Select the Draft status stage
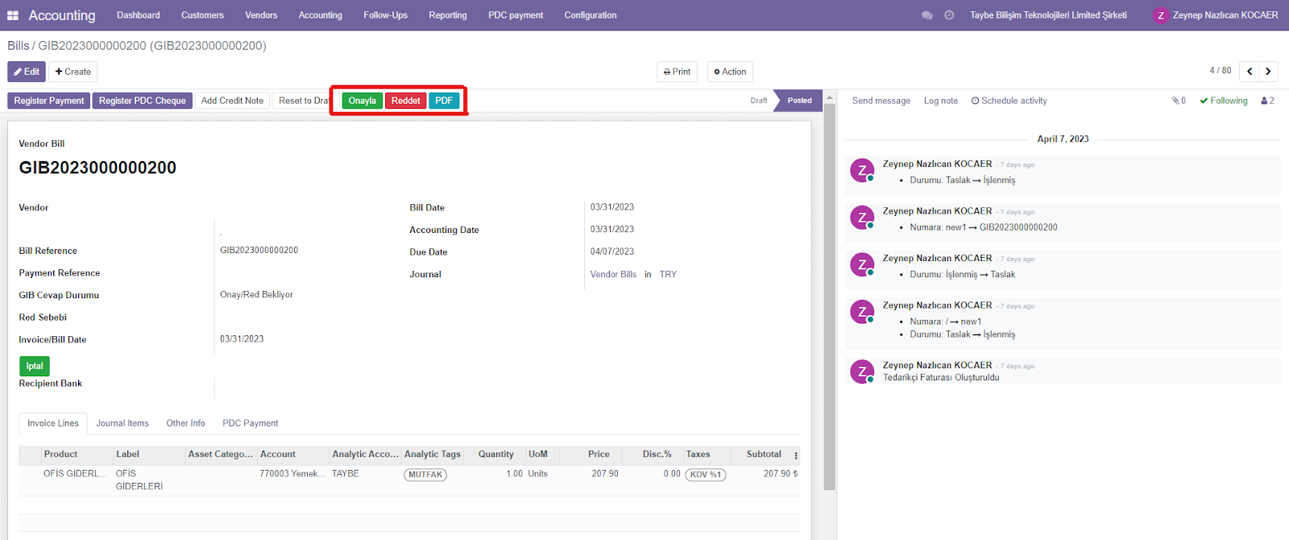The width and height of the screenshot is (1289, 540). pyautogui.click(x=758, y=101)
